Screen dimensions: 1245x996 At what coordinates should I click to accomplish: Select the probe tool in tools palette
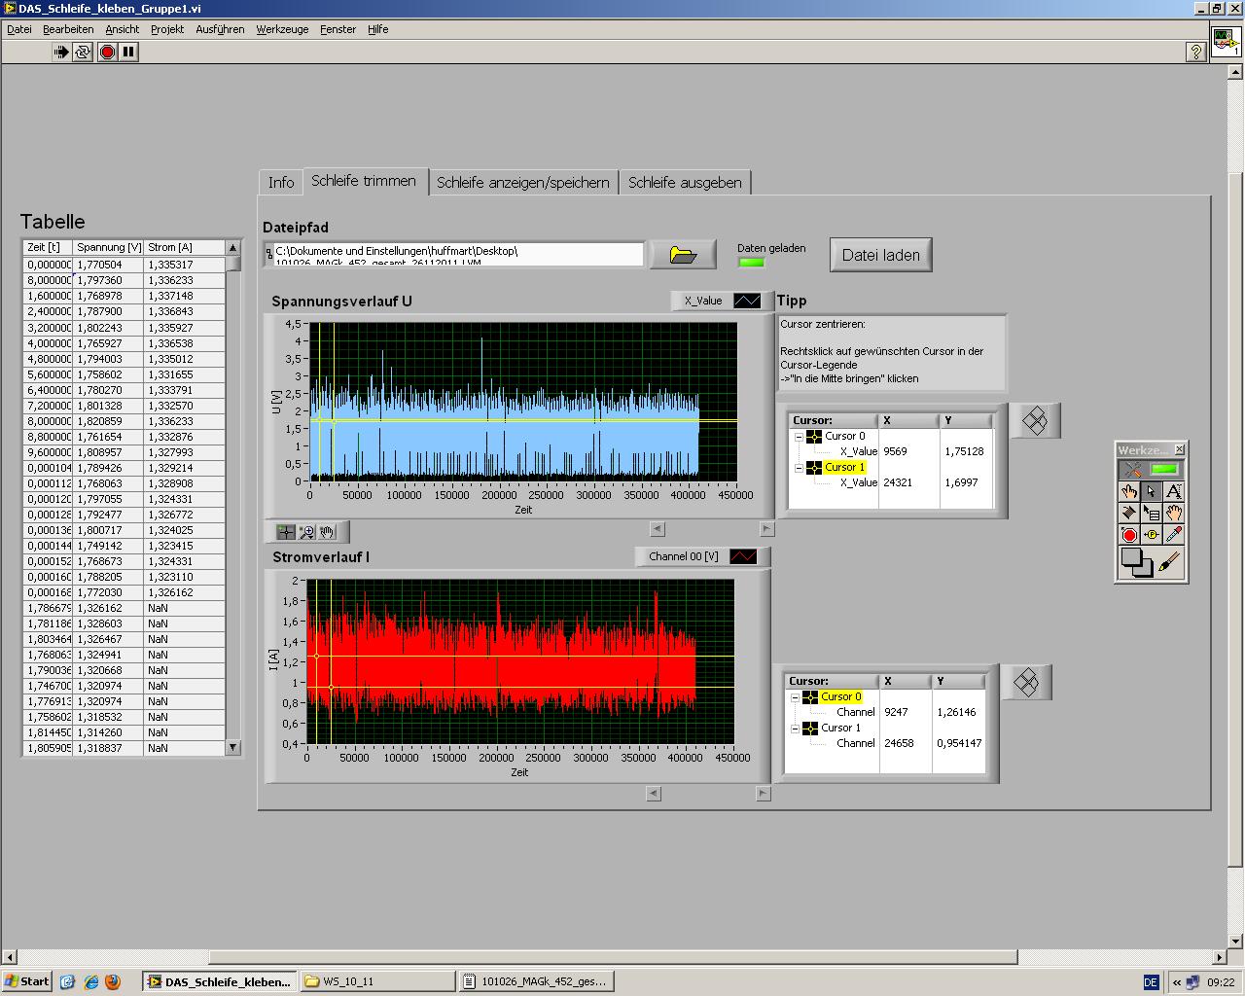(x=1152, y=535)
